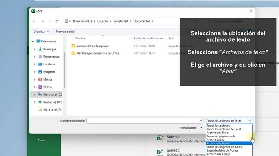
Task: Choose Archivos de texto option
Action: click(x=229, y=143)
